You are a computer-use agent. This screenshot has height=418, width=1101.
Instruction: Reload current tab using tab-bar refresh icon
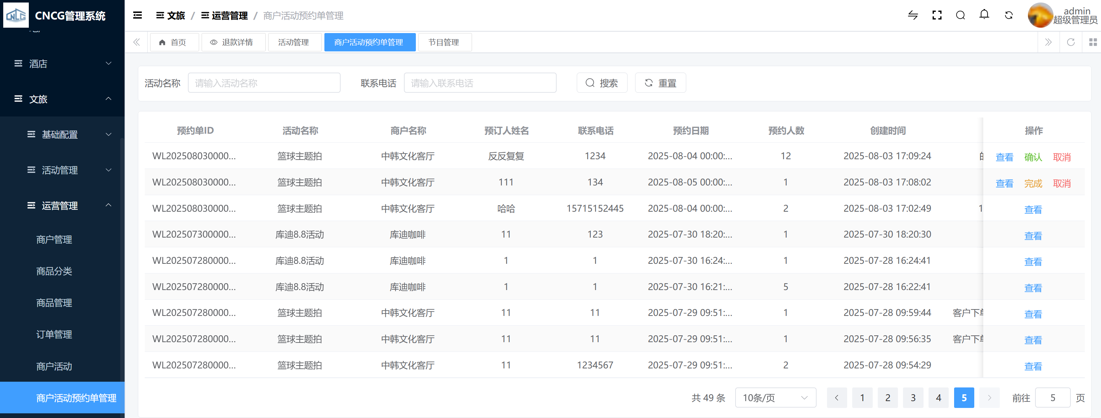tap(1071, 42)
